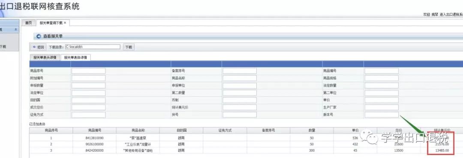The image size is (463, 158).
Task: Click the 商品编号 column header in table
Action: [x=94, y=130]
